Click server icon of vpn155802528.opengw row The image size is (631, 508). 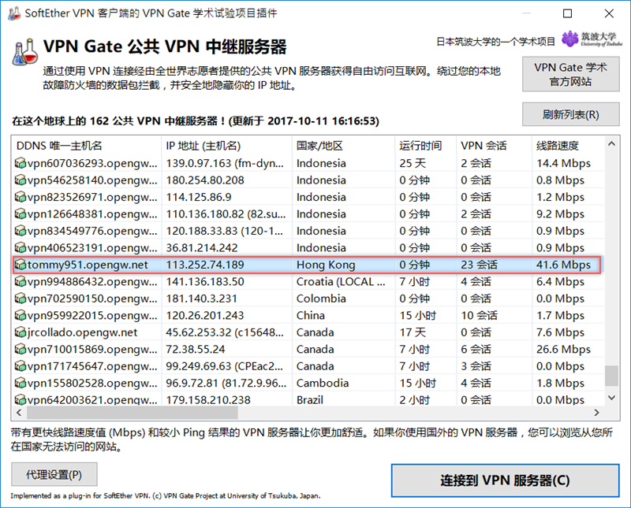[x=21, y=383]
